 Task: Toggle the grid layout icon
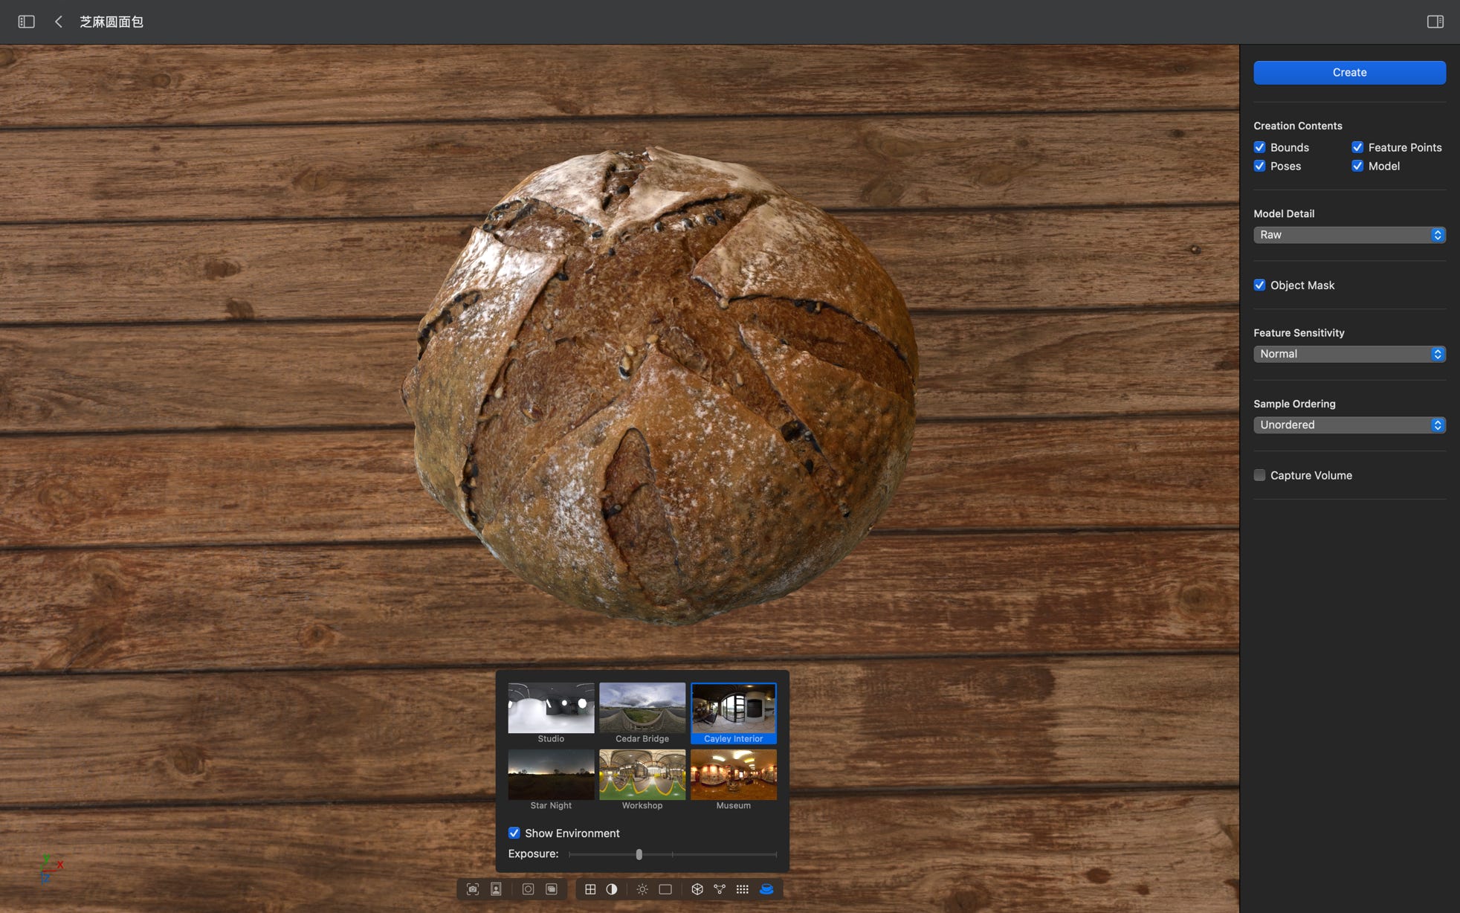click(590, 889)
